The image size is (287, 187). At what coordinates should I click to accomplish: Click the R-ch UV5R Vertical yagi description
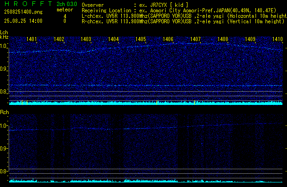(x=183, y=21)
